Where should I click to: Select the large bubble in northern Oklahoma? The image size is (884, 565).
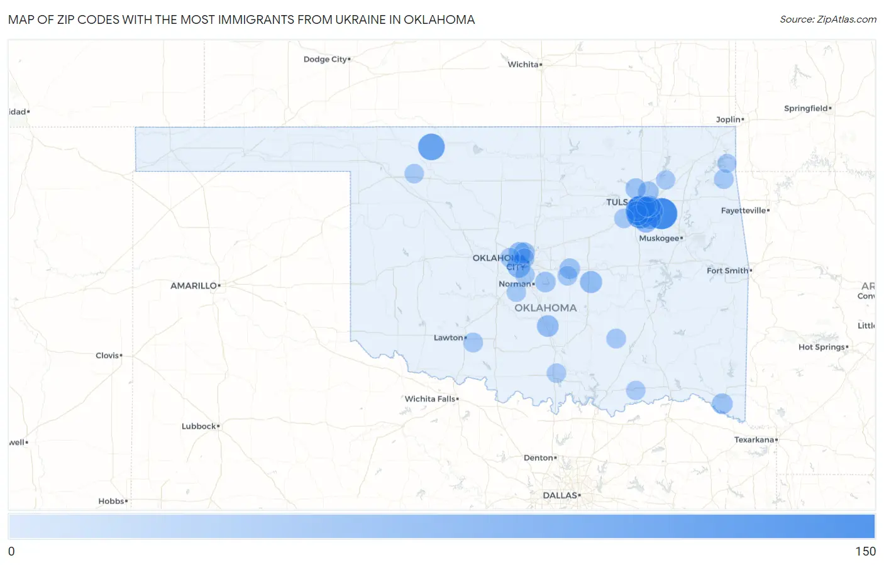tap(431, 147)
